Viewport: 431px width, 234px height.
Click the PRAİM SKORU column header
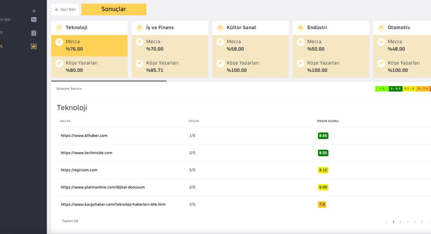pos(328,121)
